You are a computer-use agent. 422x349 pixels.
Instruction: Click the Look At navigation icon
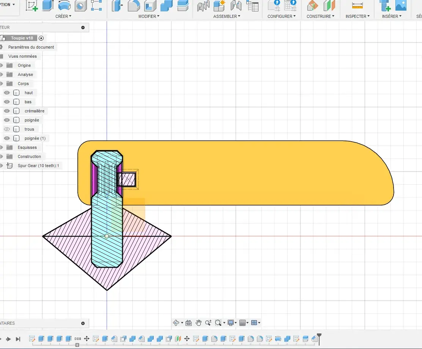(x=189, y=323)
